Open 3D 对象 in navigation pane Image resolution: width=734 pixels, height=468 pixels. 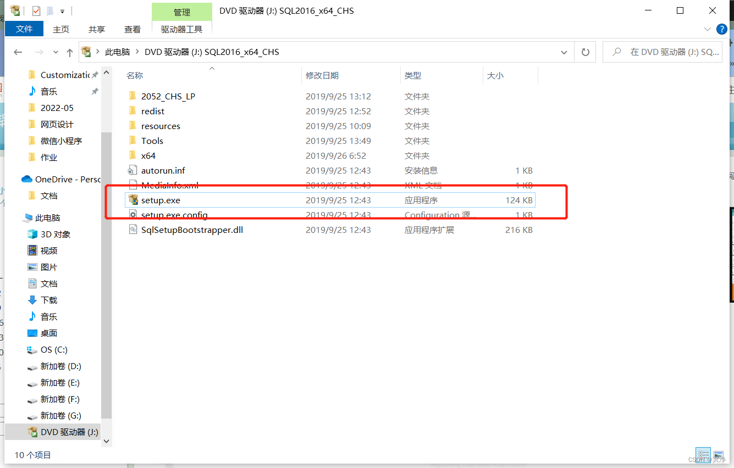55,234
